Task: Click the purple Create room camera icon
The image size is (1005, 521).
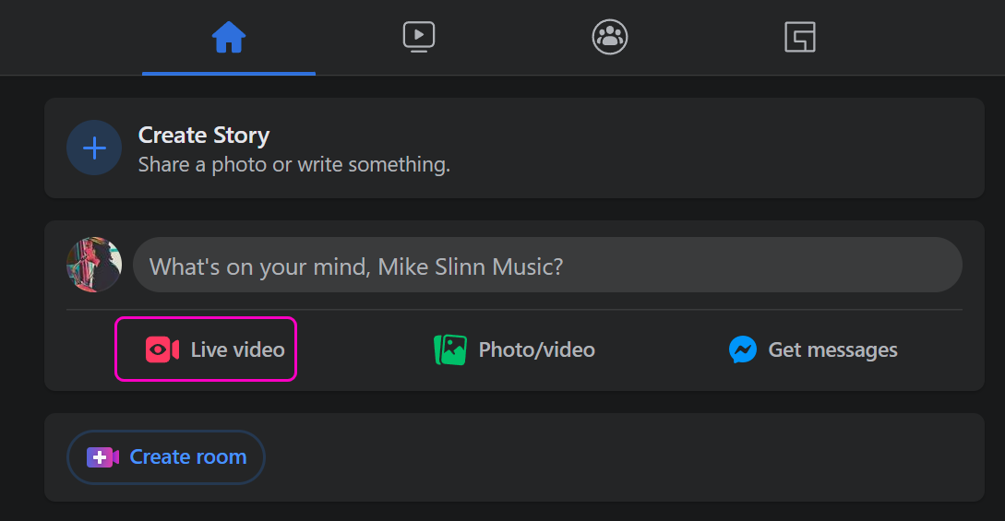Action: (x=102, y=457)
